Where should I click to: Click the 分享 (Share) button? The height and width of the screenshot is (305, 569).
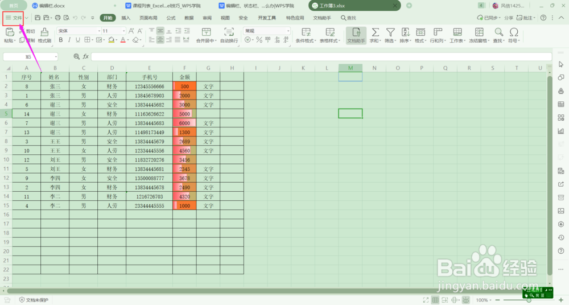pos(509,18)
